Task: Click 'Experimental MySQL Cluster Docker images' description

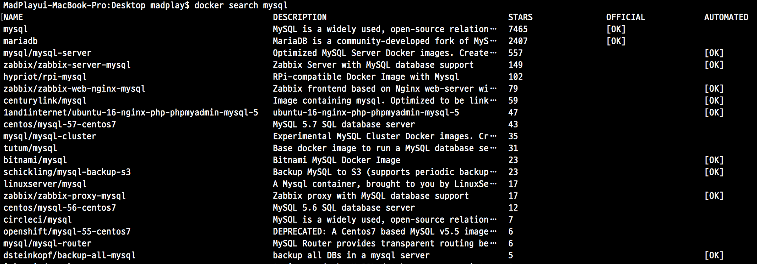Action: pyautogui.click(x=385, y=136)
